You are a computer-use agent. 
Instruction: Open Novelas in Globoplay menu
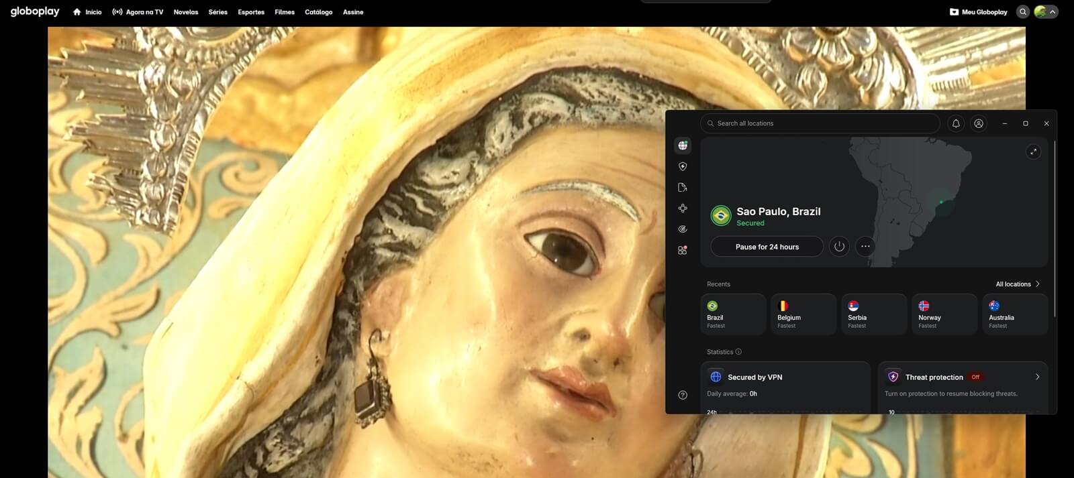186,12
